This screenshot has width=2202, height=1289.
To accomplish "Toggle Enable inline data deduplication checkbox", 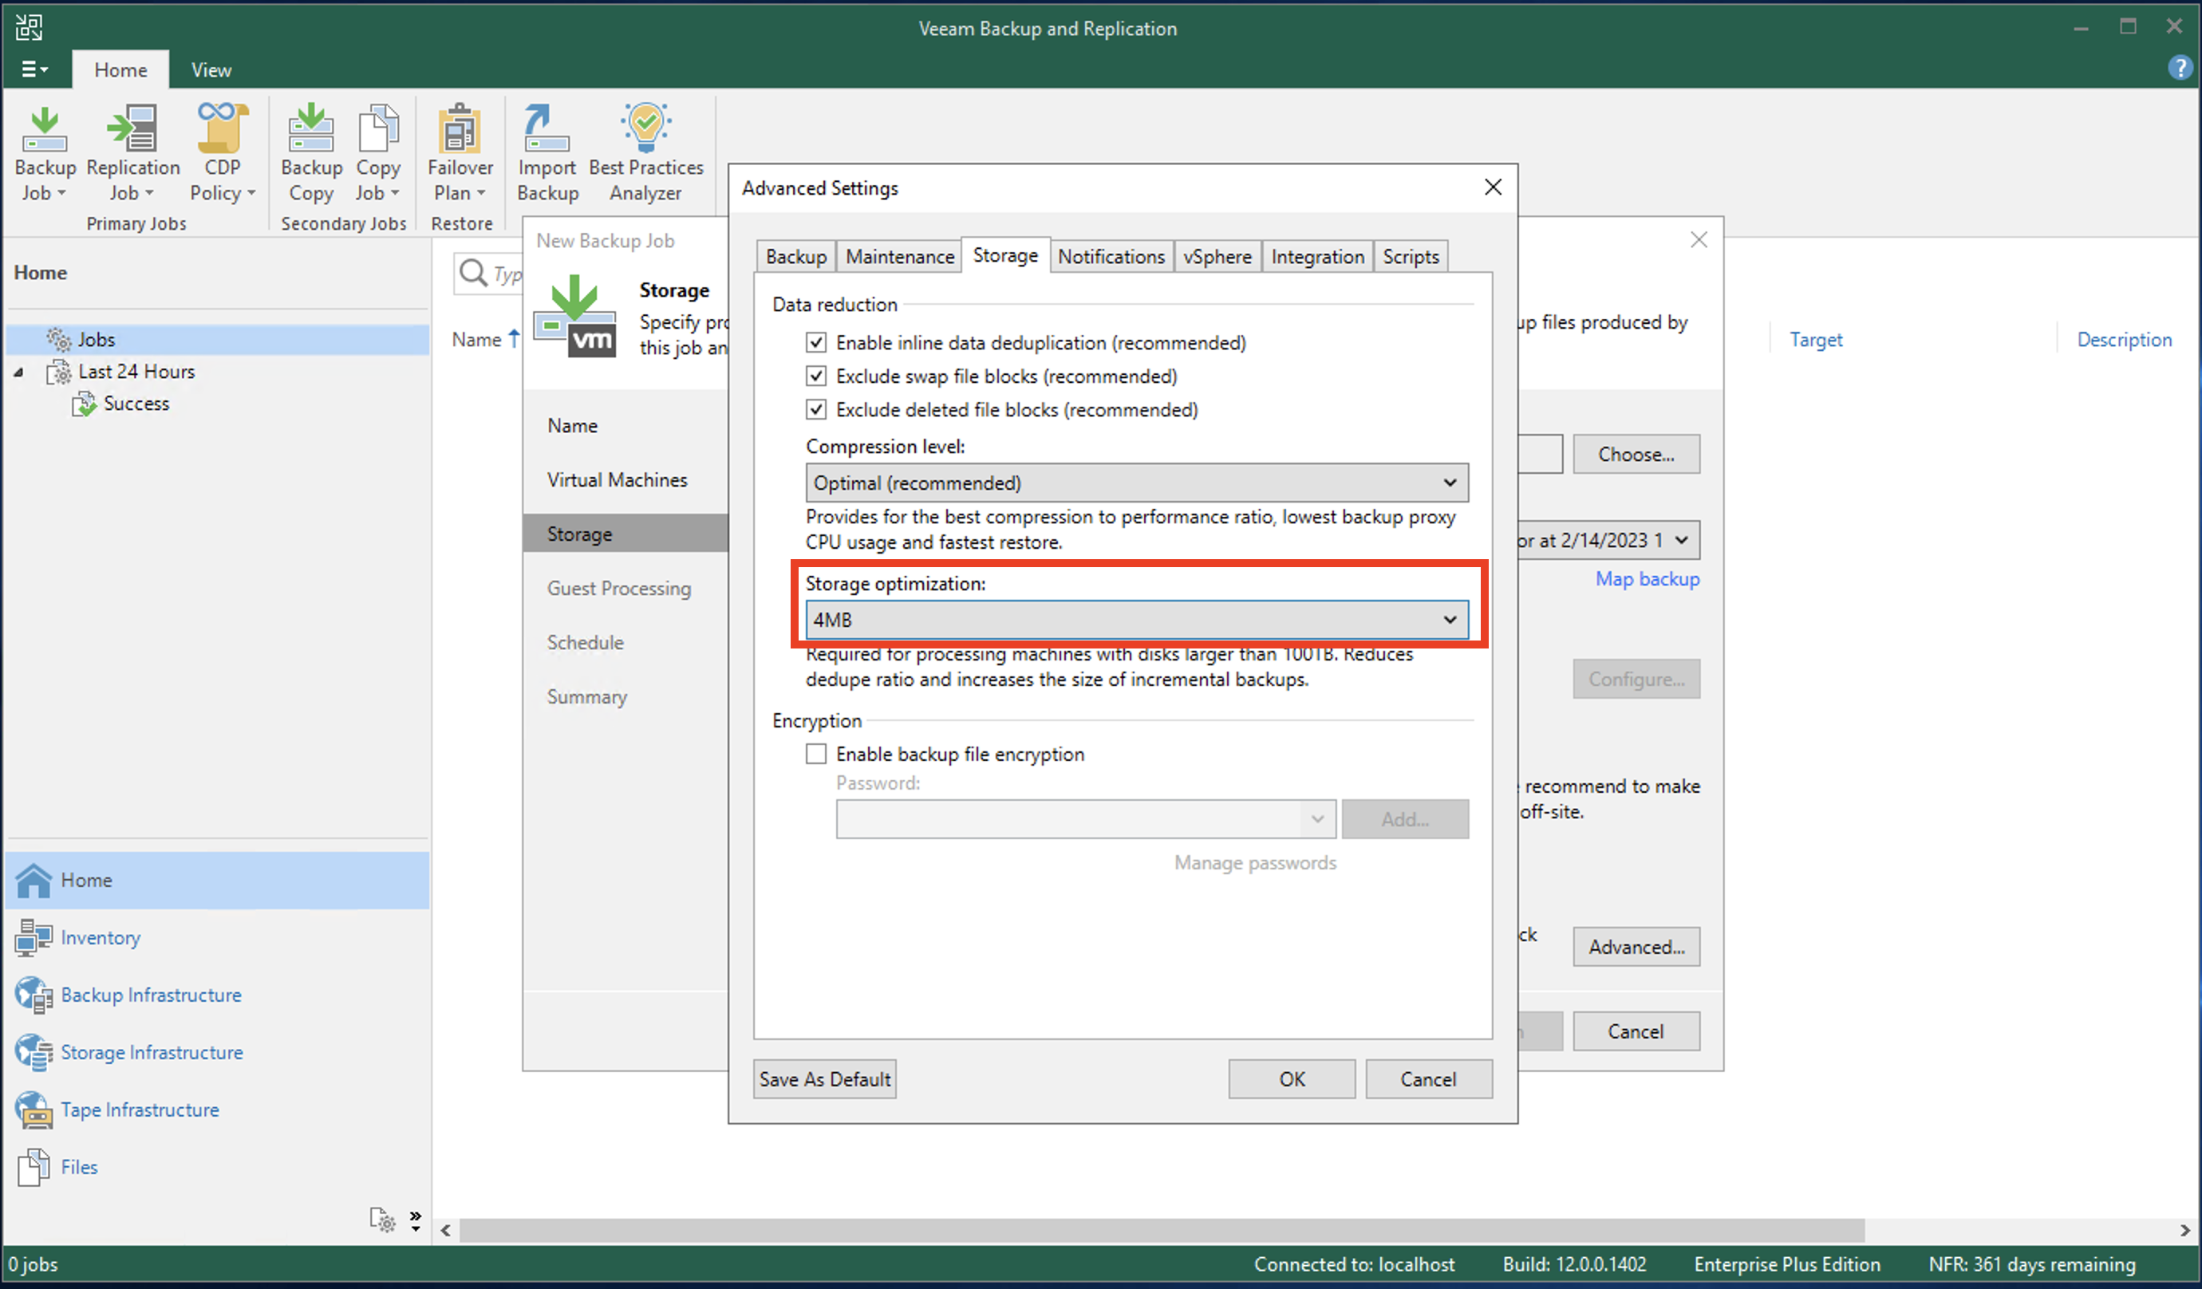I will pyautogui.click(x=816, y=342).
